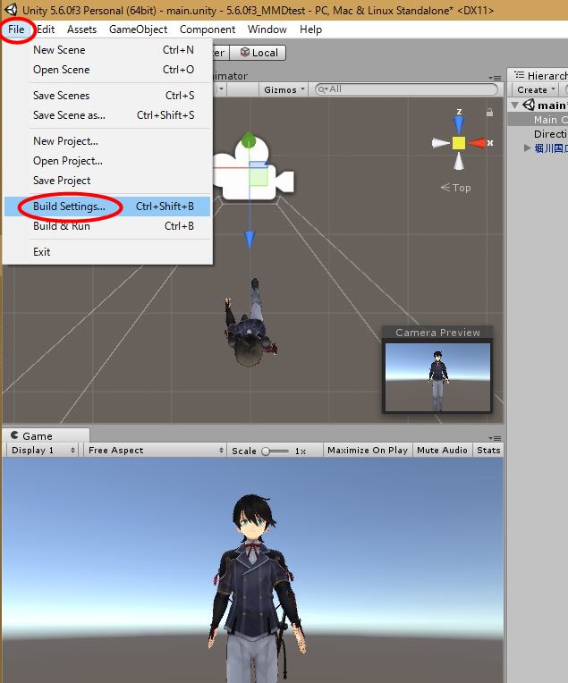The height and width of the screenshot is (683, 568).
Task: Open the Window menu
Action: pyautogui.click(x=267, y=30)
